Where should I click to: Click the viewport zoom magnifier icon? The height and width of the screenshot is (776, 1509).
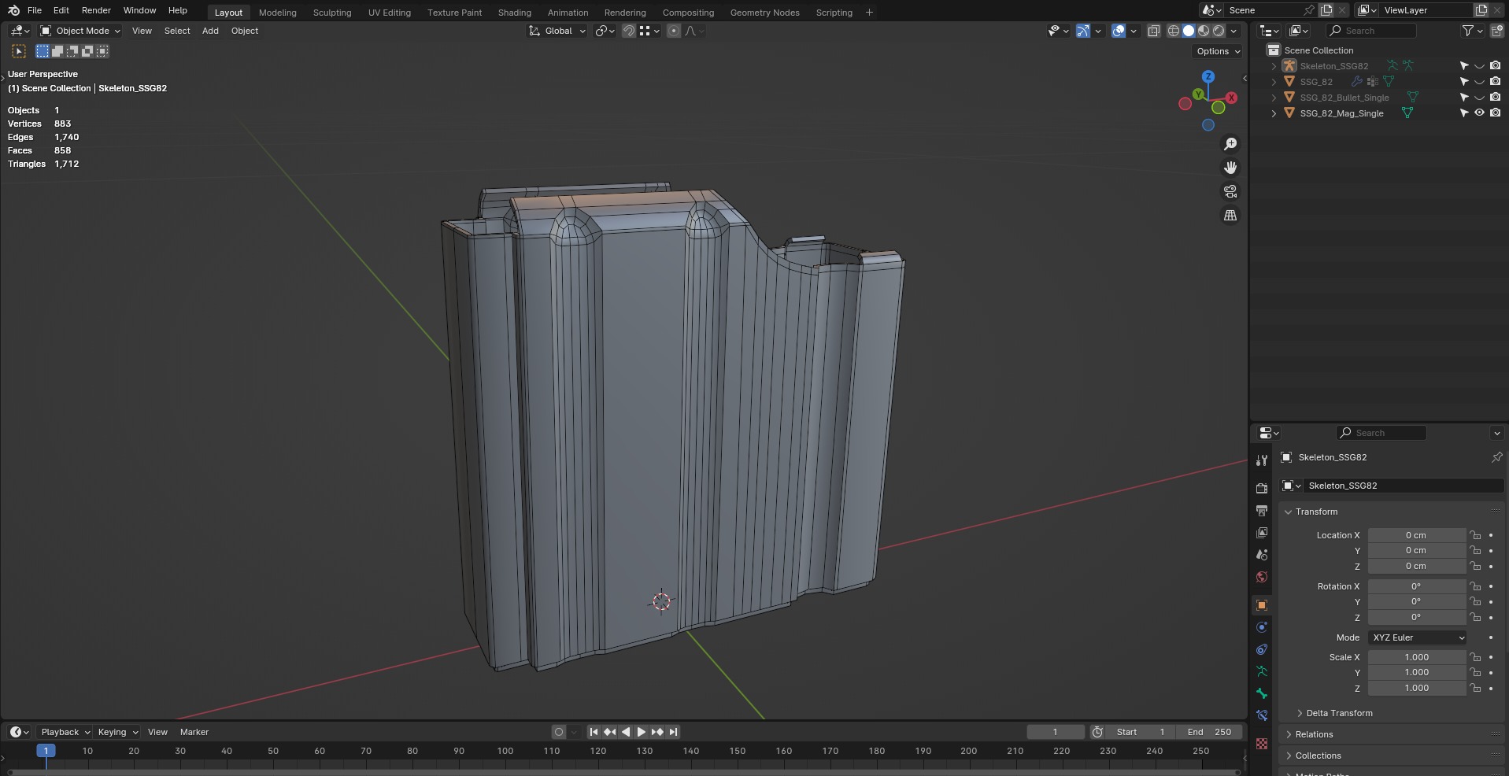pyautogui.click(x=1230, y=144)
